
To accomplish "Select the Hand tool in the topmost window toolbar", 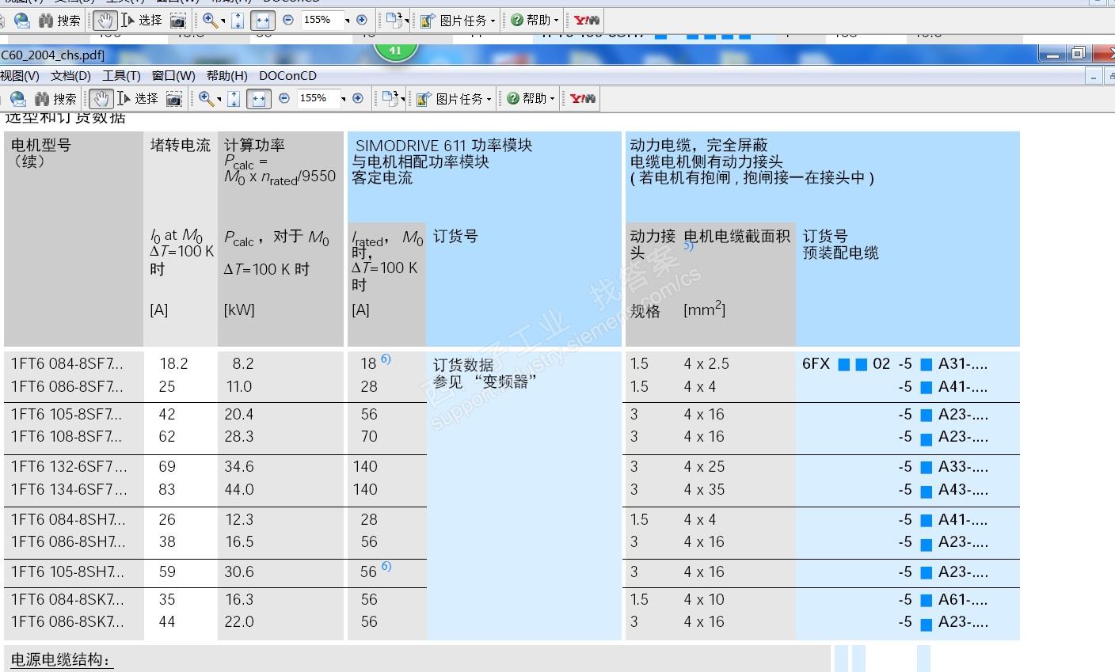I will click(x=104, y=20).
